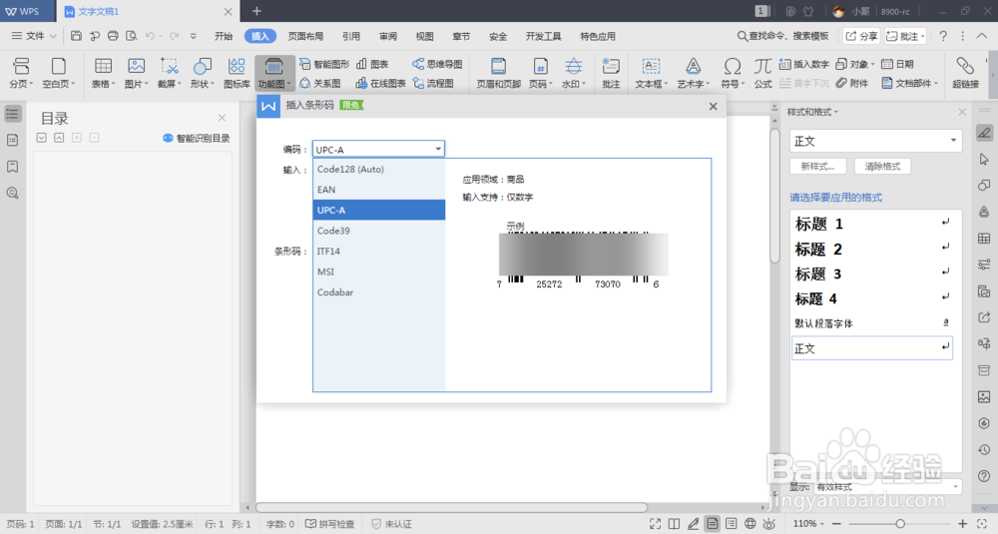Switch to the 引用 ribbon tab
Image resolution: width=998 pixels, height=534 pixels.
351,36
